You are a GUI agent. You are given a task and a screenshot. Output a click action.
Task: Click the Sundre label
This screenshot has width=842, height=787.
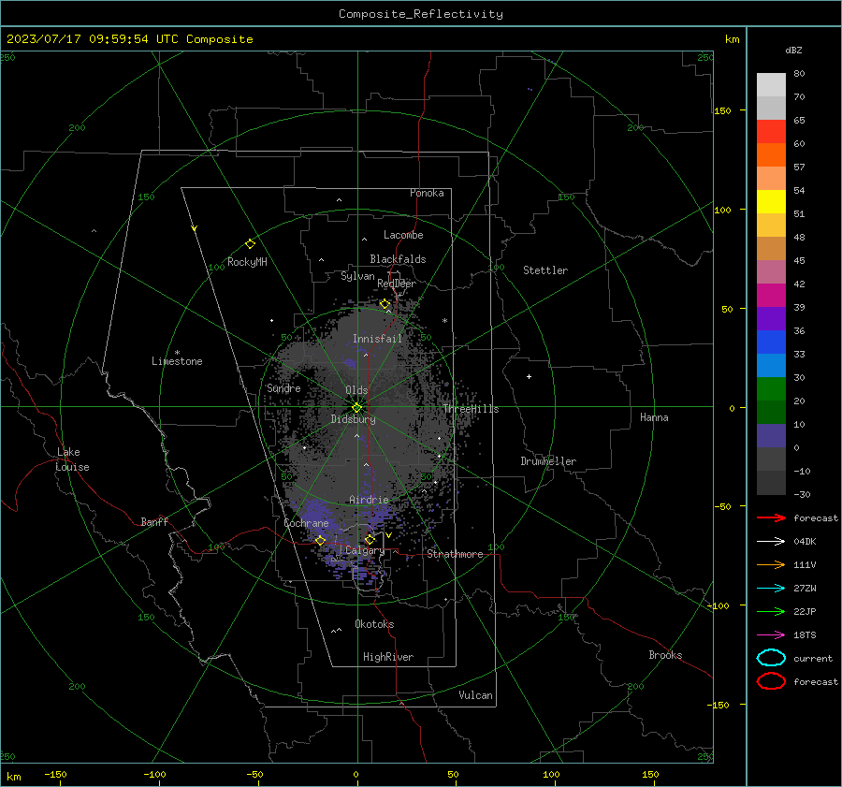click(283, 387)
